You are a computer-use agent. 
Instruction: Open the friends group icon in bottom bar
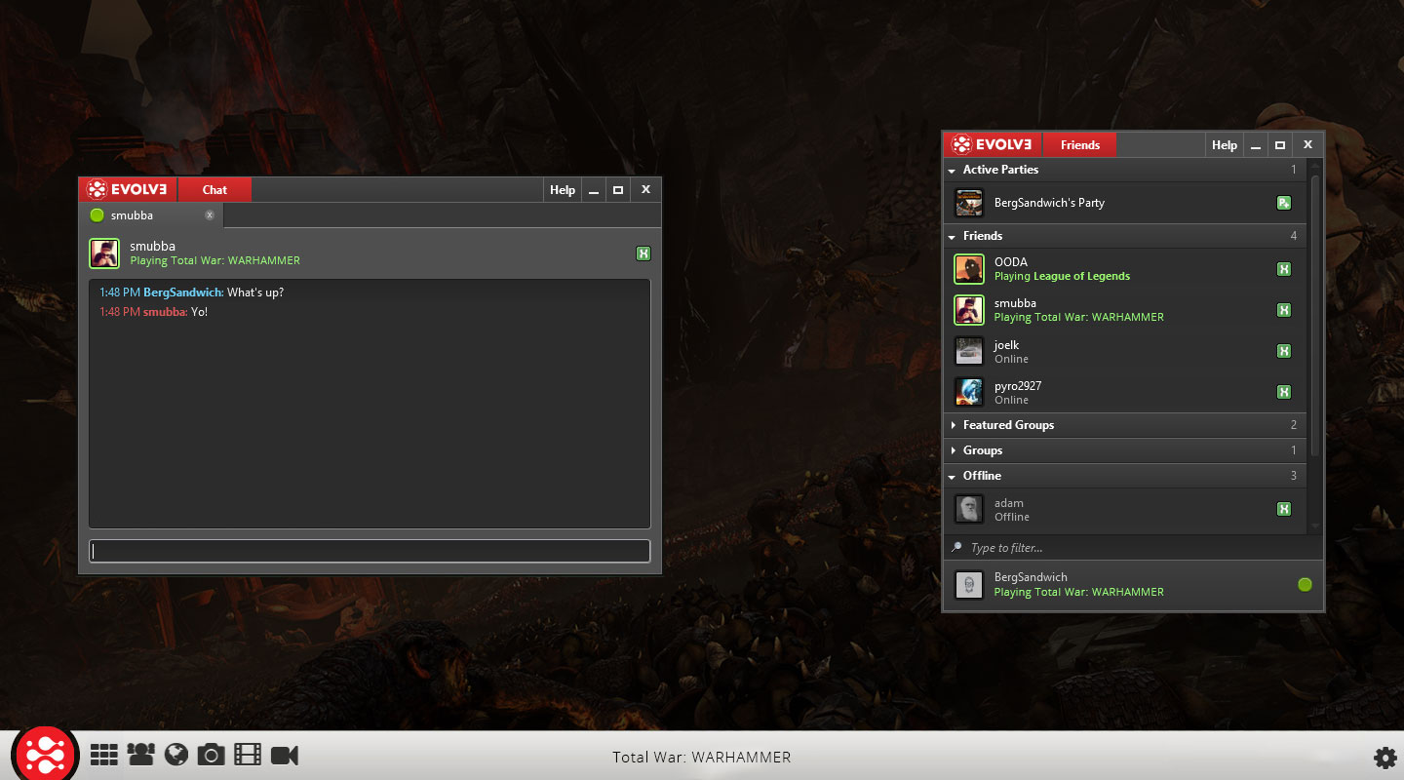[140, 755]
